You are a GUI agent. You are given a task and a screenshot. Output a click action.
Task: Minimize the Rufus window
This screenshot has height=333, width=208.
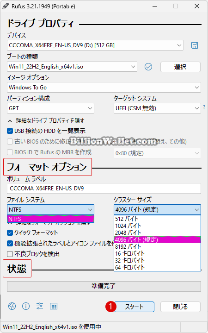tap(155, 6)
